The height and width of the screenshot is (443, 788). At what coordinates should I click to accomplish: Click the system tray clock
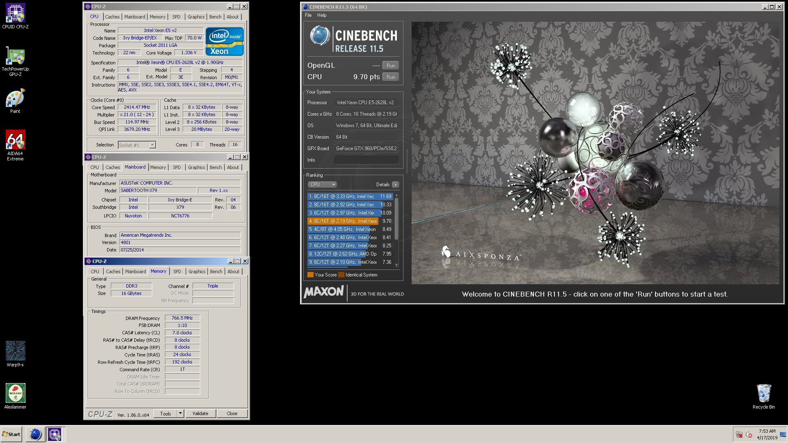pos(767,434)
